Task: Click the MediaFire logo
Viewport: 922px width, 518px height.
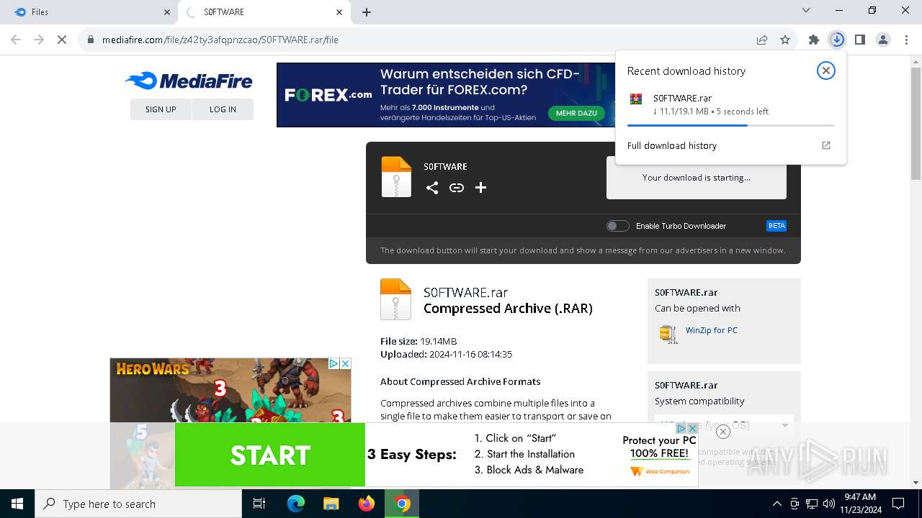Action: coord(189,81)
